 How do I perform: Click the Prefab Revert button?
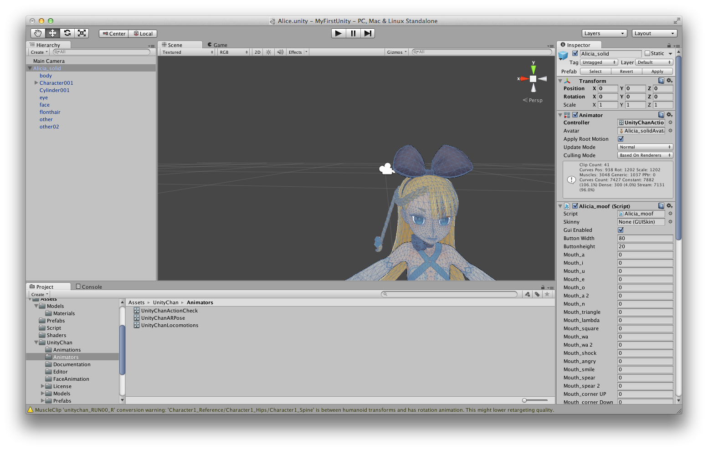pyautogui.click(x=626, y=72)
